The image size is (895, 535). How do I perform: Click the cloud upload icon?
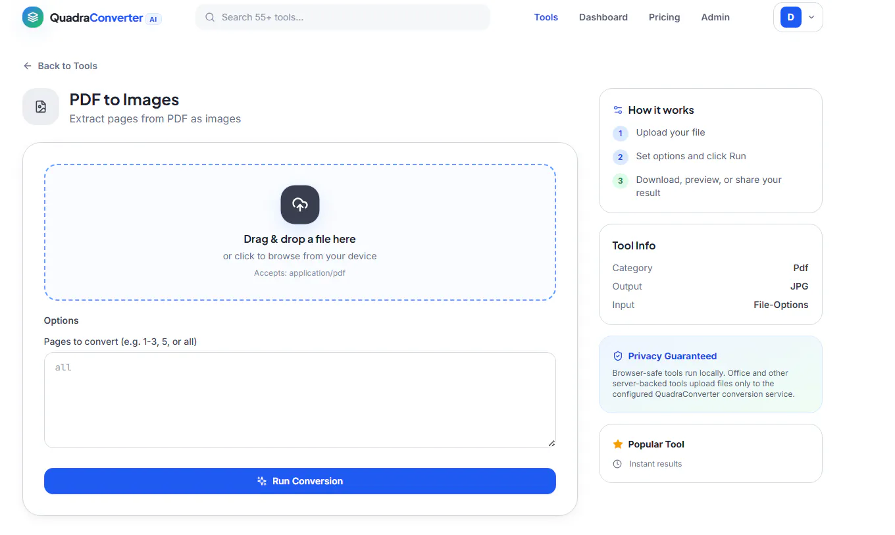(300, 205)
